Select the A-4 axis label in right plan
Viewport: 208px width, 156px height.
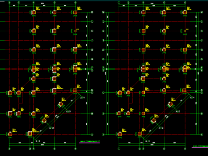192,97
